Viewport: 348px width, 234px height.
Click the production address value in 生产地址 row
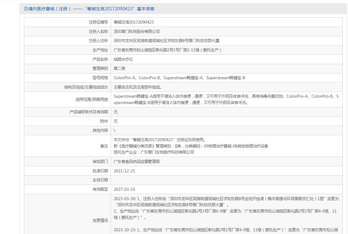[167, 50]
